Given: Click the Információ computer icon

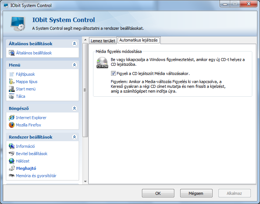Looking at the screenshot, I should (12, 146).
